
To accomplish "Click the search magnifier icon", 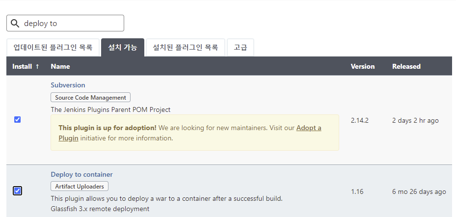I will click(x=15, y=23).
